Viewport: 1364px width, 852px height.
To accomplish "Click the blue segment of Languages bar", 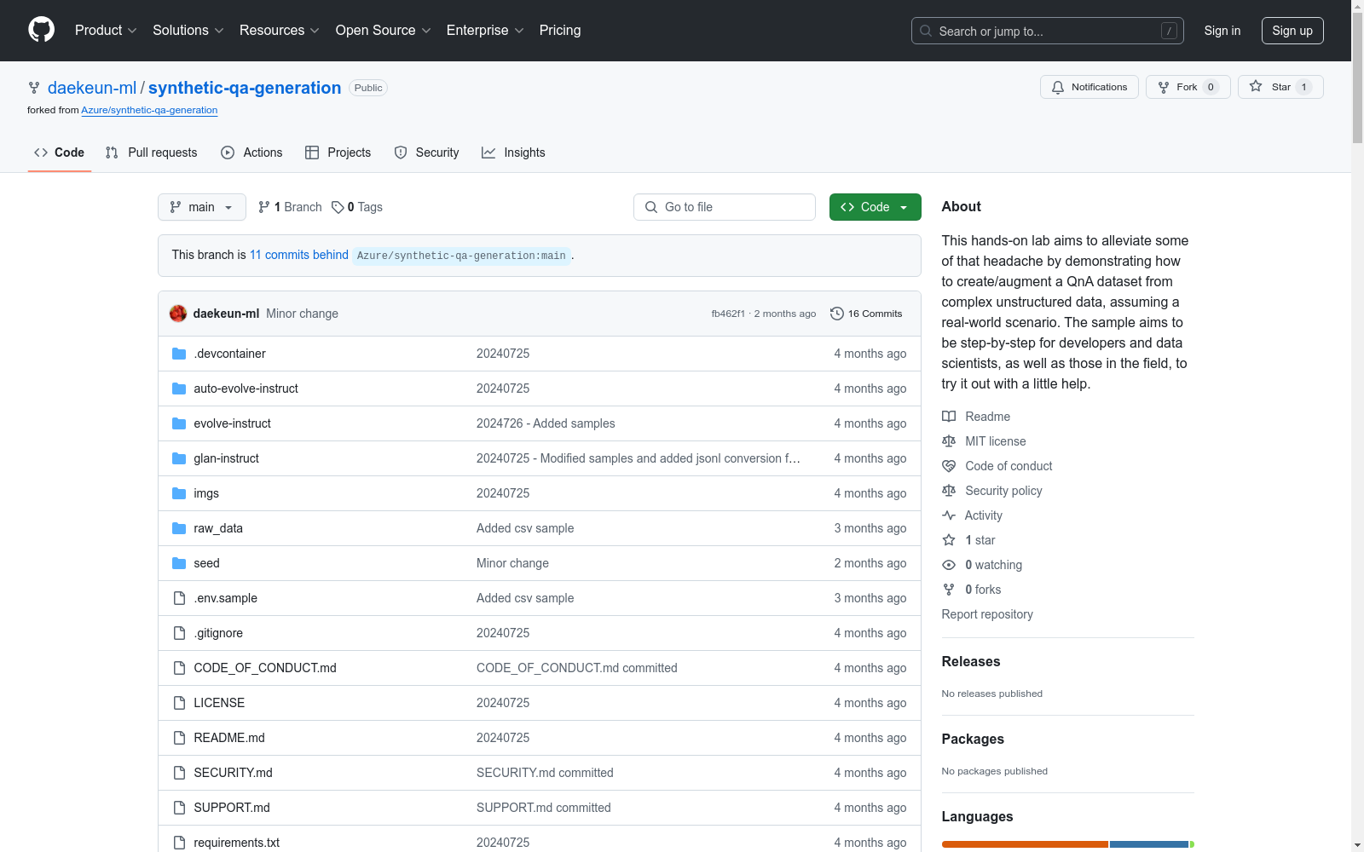I will tap(1149, 844).
